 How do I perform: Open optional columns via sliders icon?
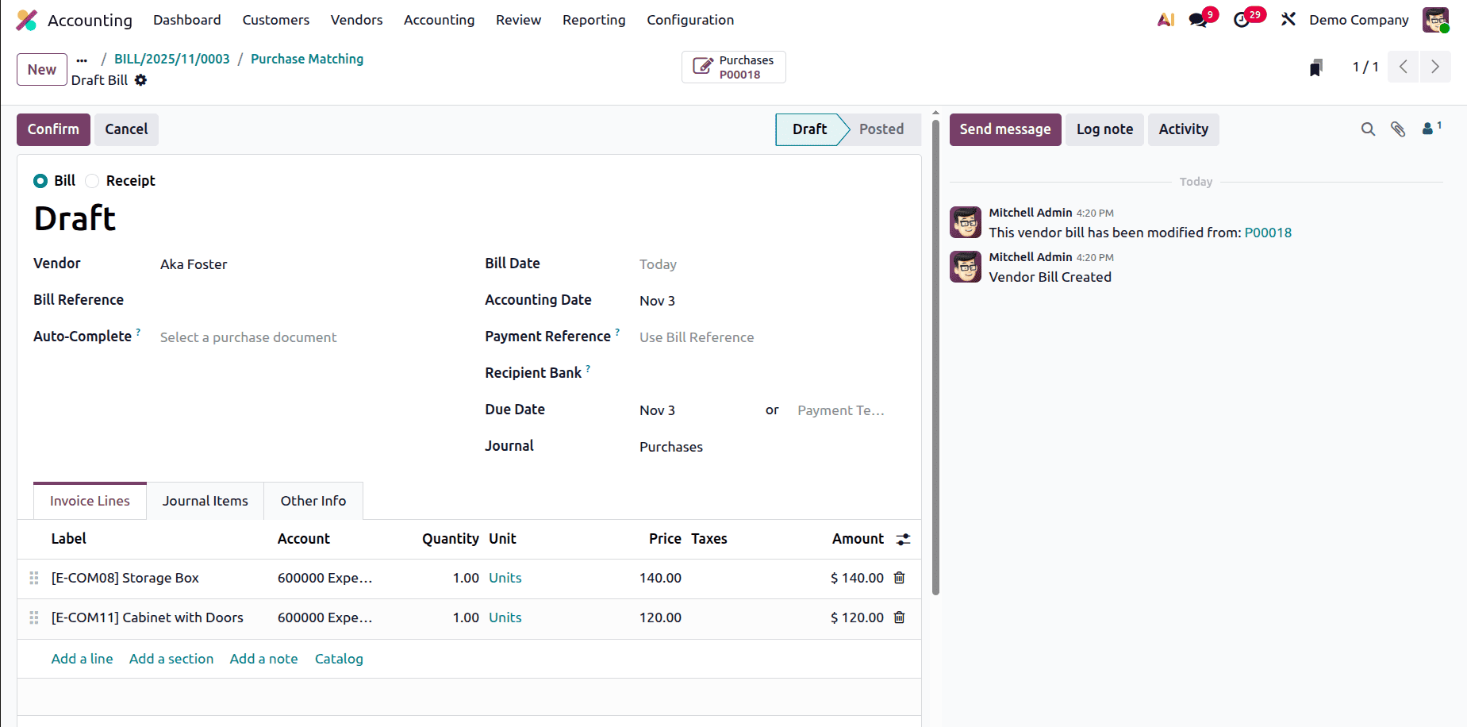click(903, 539)
